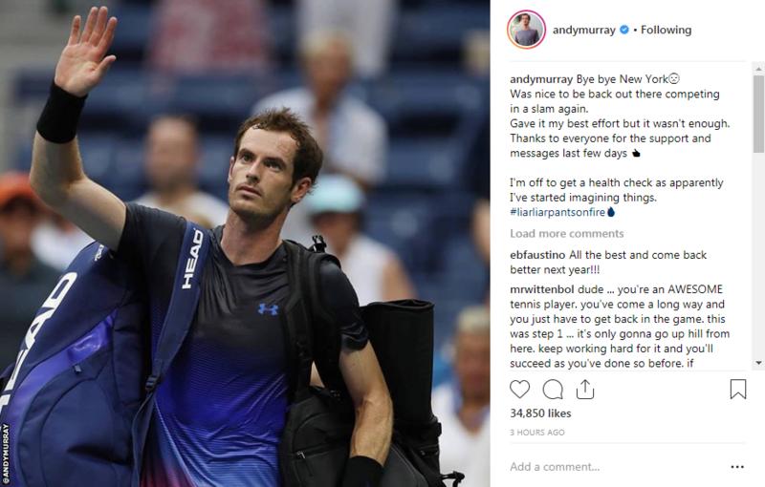The image size is (765, 487).
Task: Open the #liarliarpantsonfire hashtag
Action: [557, 212]
